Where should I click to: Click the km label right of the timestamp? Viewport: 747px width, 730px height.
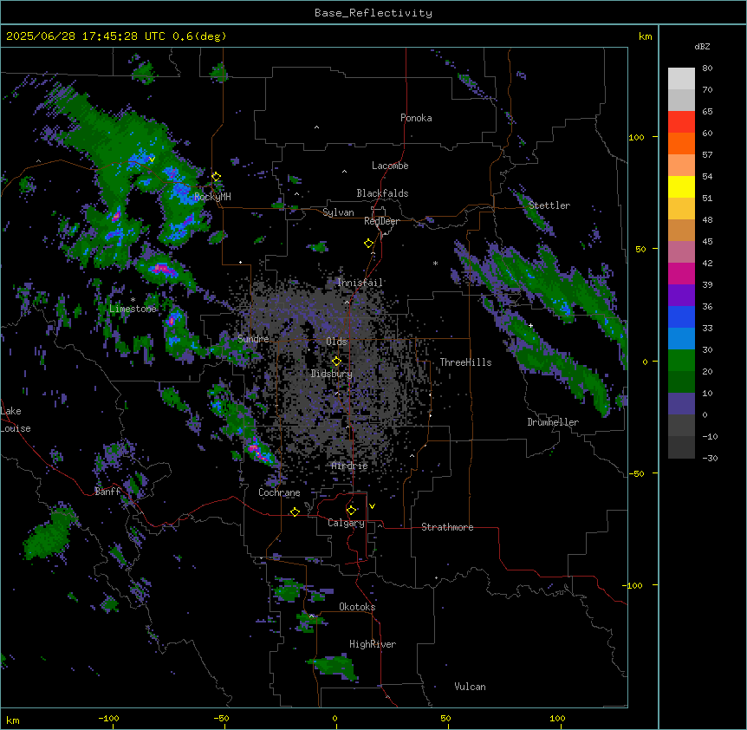pos(646,36)
